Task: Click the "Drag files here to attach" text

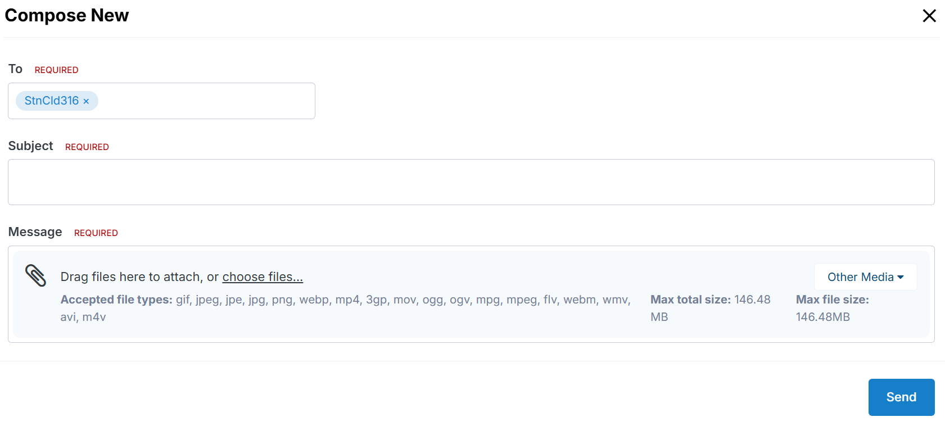Action: pyautogui.click(x=132, y=277)
